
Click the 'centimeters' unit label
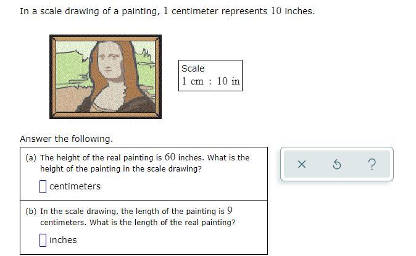[x=75, y=186]
